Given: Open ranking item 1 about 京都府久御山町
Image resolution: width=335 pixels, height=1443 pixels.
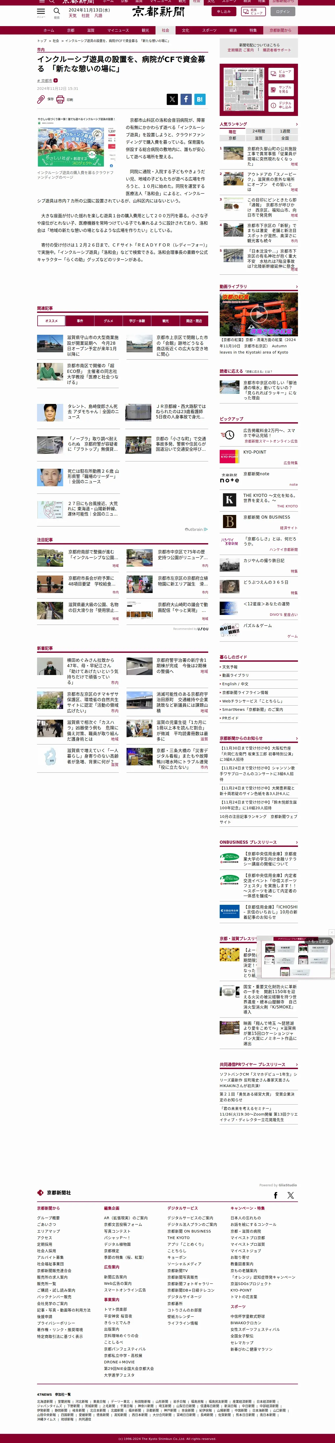Looking at the screenshot, I should (x=258, y=156).
